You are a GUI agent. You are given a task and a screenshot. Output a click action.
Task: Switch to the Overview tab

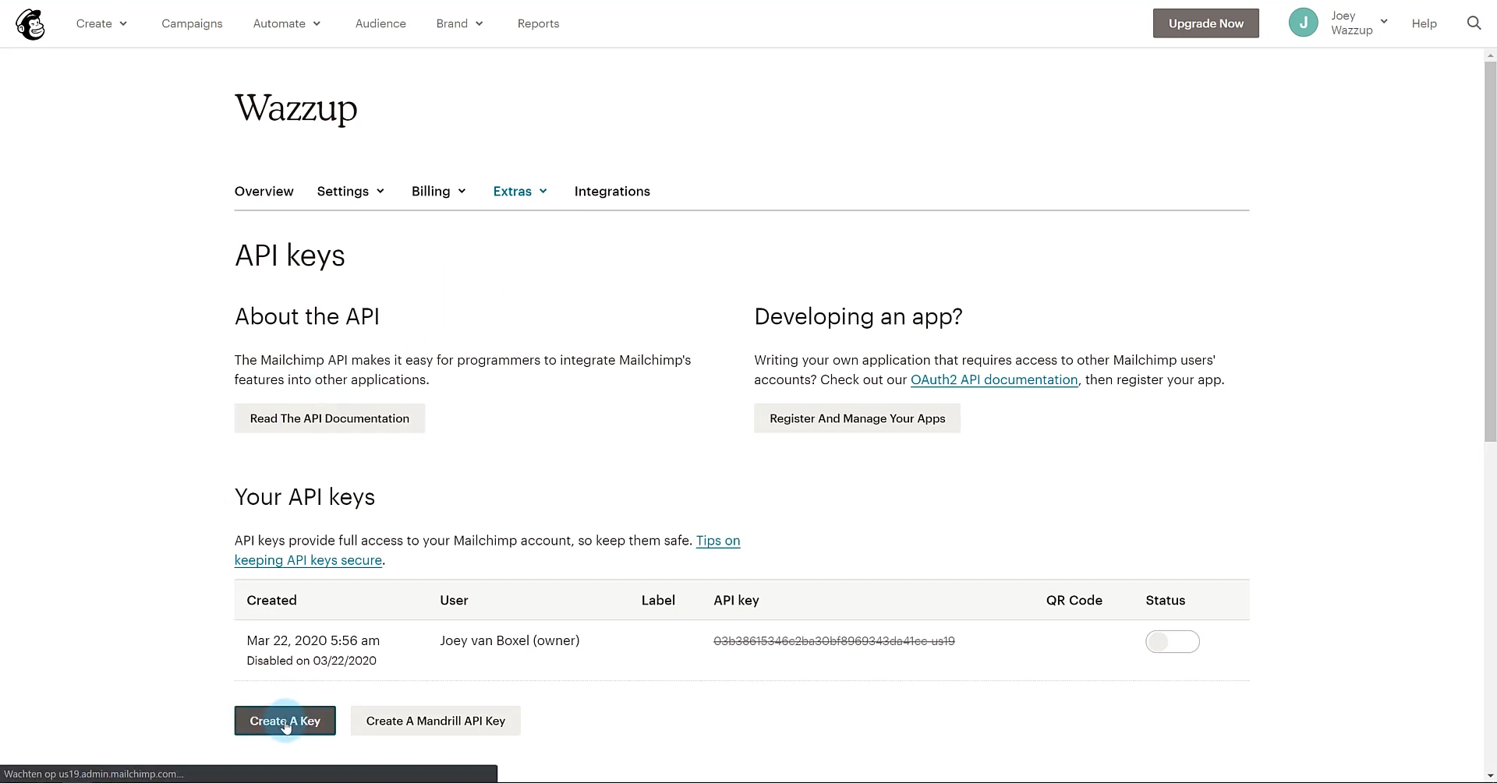tap(264, 192)
